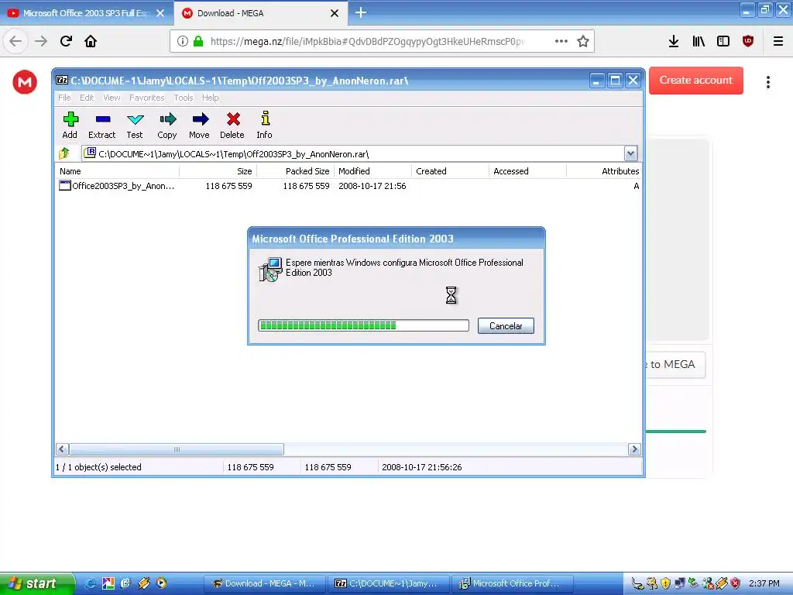
Task: Sort by the Accessed column header
Action: [x=527, y=171]
